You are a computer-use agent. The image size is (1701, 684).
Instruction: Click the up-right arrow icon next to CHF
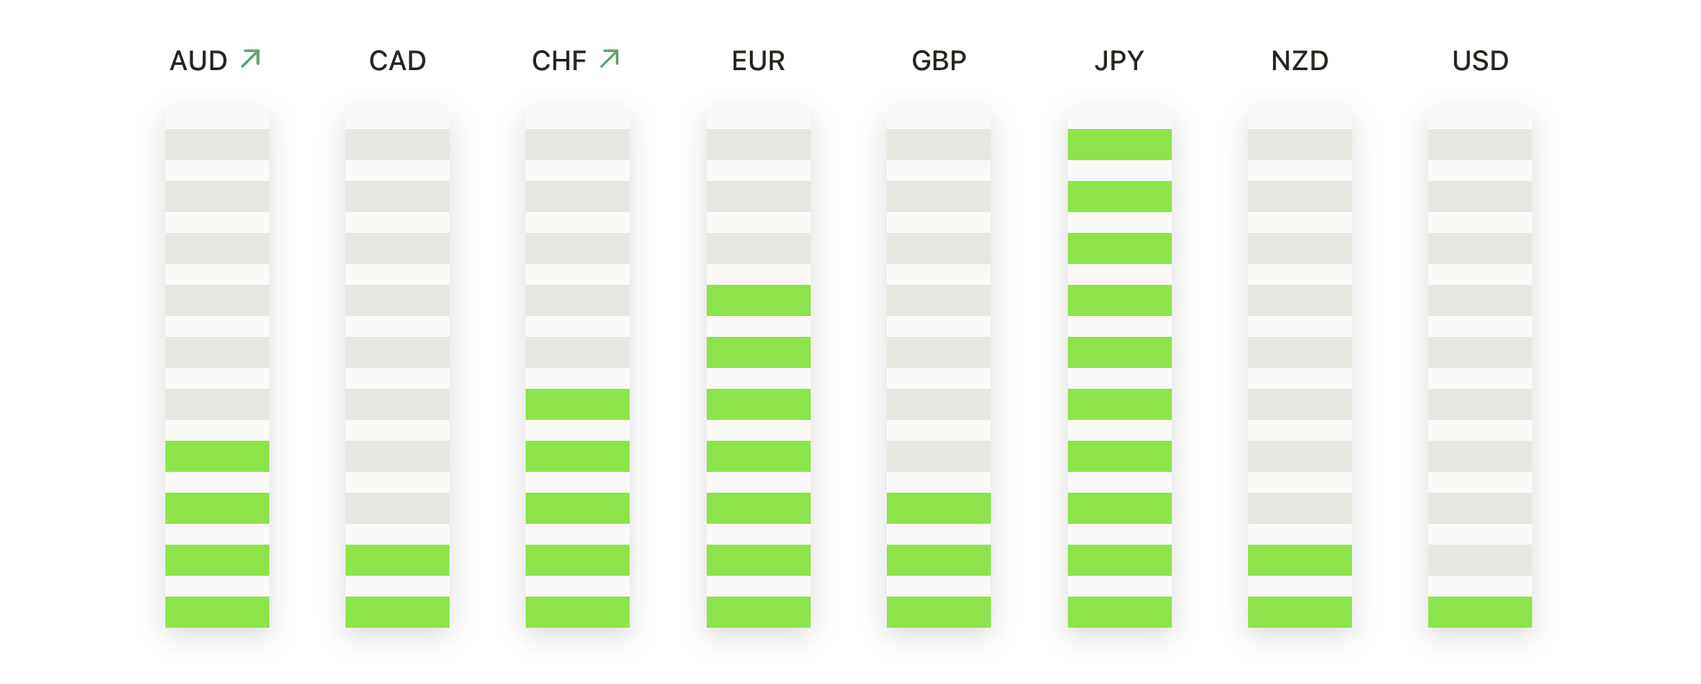point(610,59)
